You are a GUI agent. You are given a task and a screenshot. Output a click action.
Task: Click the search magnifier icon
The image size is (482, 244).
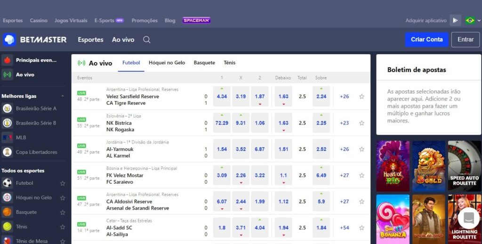(147, 40)
